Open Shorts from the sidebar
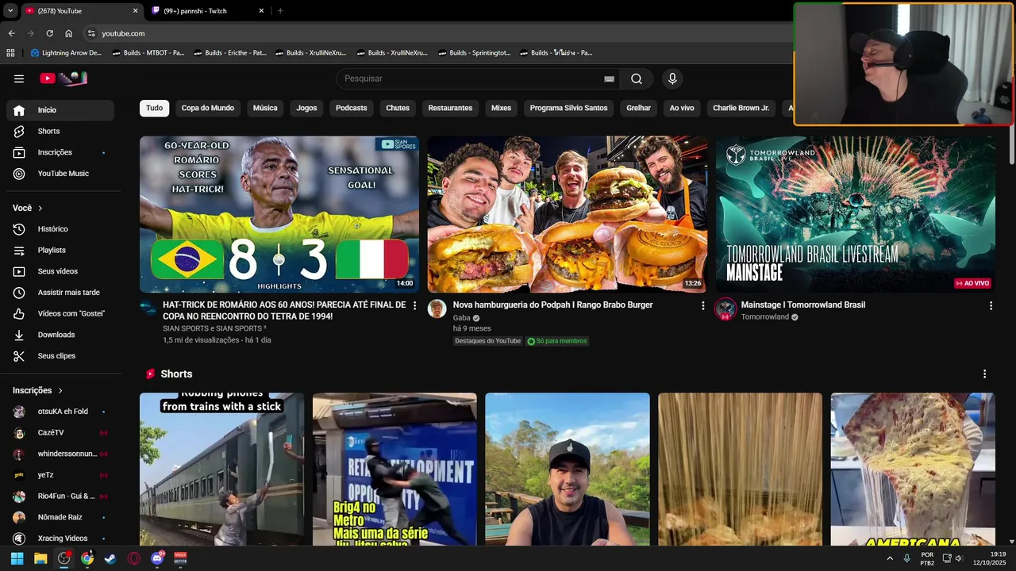This screenshot has width=1016, height=571. 60,131
